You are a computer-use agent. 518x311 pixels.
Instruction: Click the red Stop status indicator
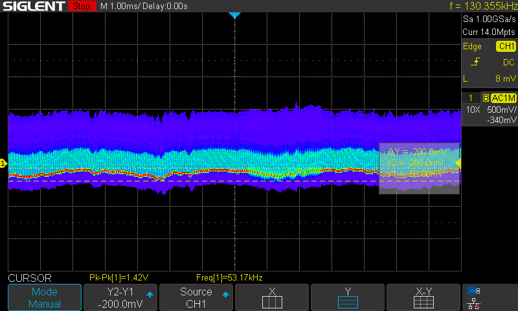pyautogui.click(x=81, y=6)
